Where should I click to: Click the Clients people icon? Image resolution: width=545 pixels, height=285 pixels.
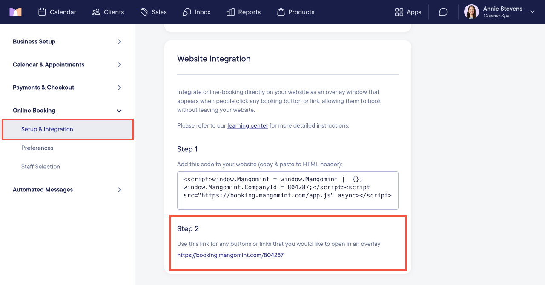coord(96,12)
